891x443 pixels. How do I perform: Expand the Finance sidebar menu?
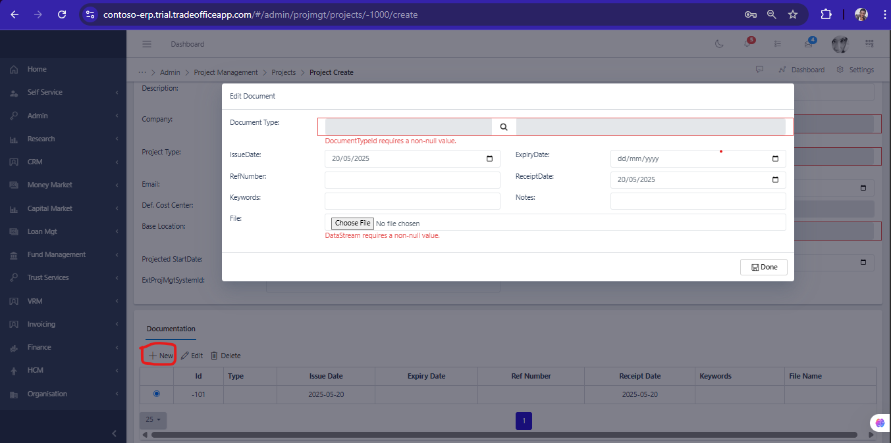pyautogui.click(x=40, y=347)
